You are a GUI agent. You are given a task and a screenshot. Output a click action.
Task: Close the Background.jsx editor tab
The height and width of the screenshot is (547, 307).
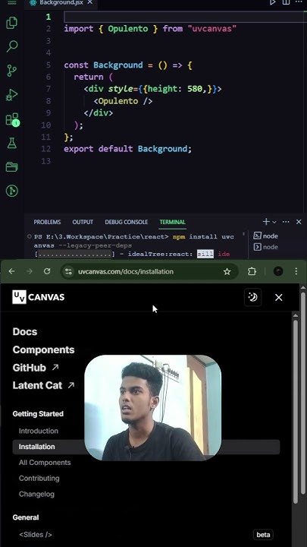coord(89,2)
